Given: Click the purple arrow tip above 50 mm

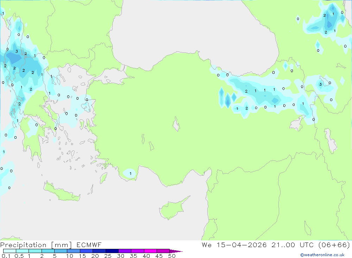Looking at the screenshot, I should 176,251.
